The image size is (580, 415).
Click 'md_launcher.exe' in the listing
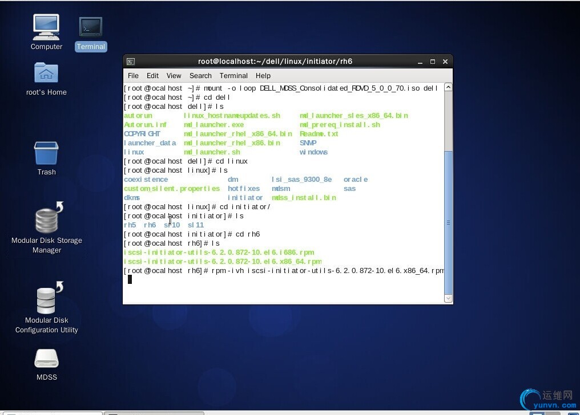[214, 125]
